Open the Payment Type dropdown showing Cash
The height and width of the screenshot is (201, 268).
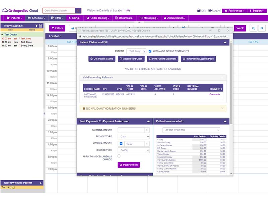134,137
